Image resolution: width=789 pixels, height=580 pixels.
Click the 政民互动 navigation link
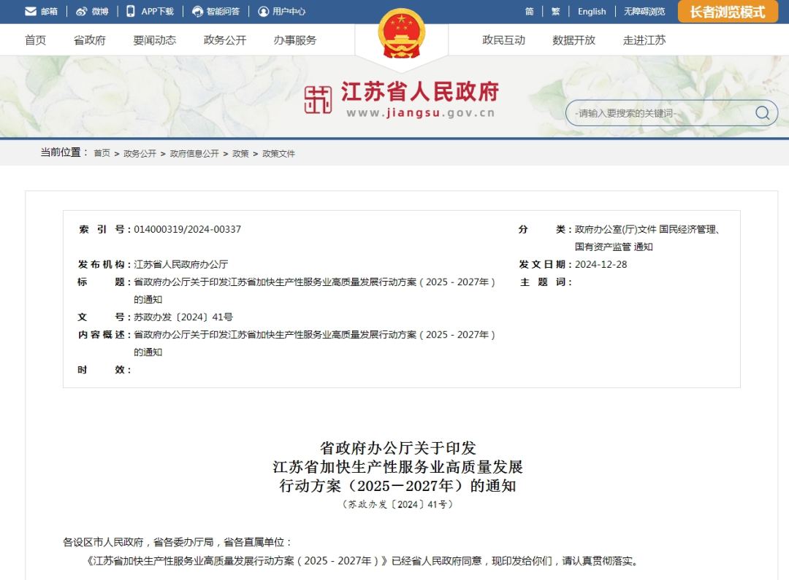point(504,40)
